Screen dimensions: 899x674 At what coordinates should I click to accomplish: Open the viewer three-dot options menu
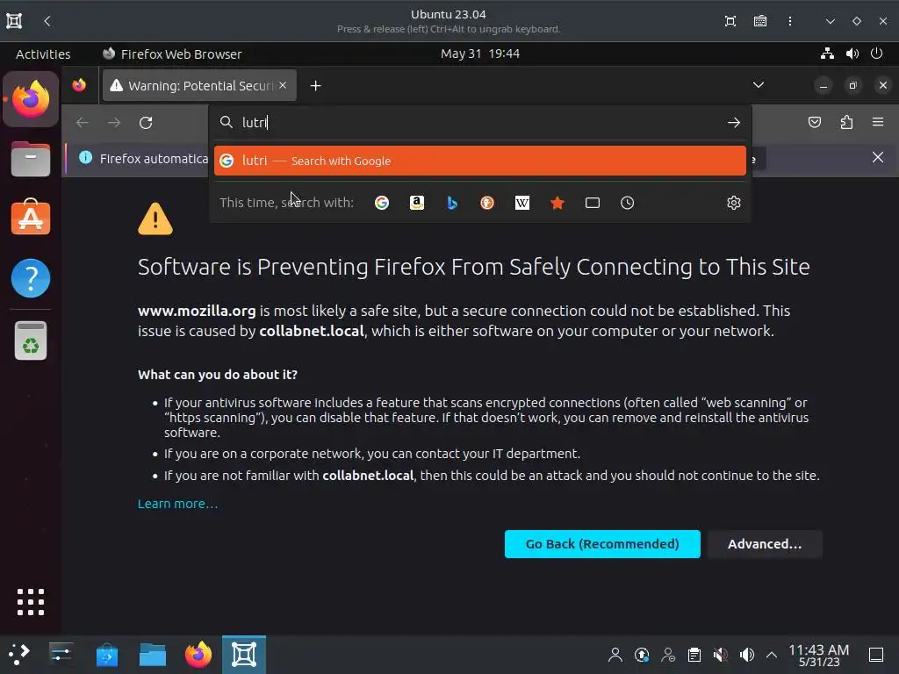point(790,21)
